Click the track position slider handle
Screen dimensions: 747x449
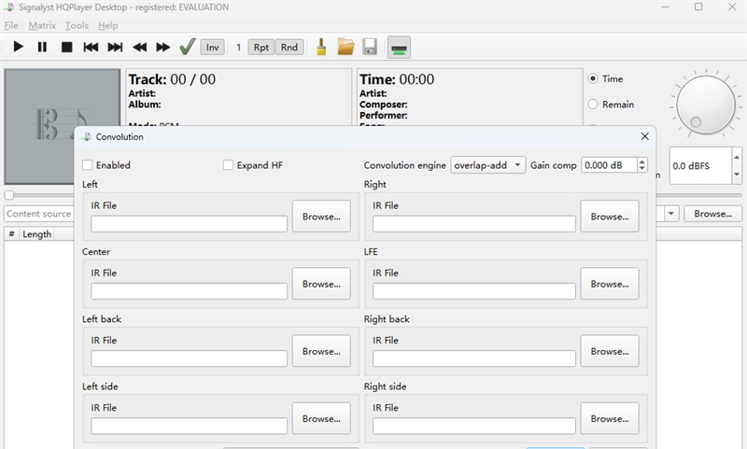[x=9, y=195]
